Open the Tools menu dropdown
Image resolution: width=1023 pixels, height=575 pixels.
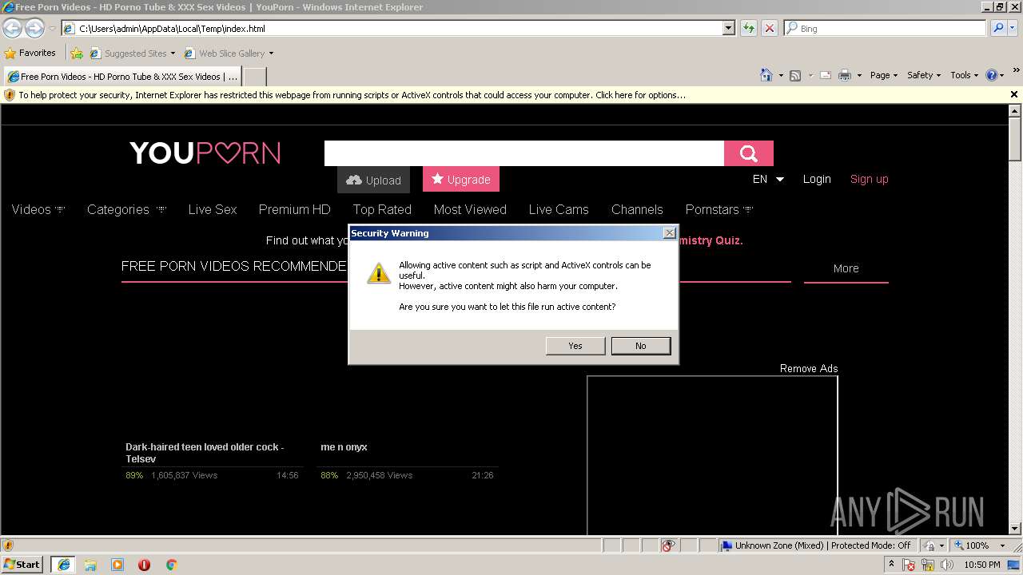click(965, 75)
